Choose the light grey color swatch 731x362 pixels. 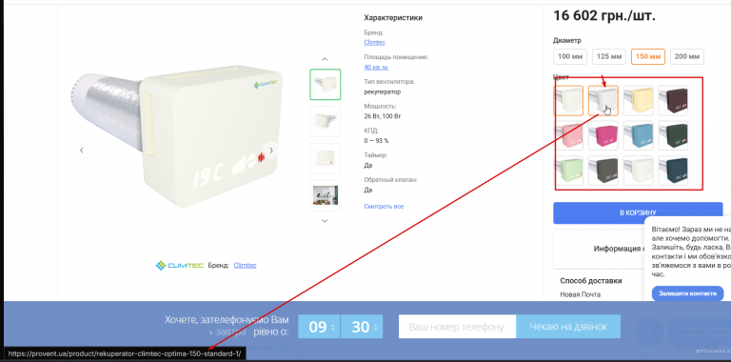pyautogui.click(x=603, y=100)
